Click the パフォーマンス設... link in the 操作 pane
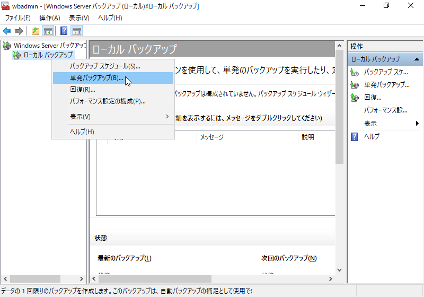This screenshot has height=297, width=424. click(386, 110)
